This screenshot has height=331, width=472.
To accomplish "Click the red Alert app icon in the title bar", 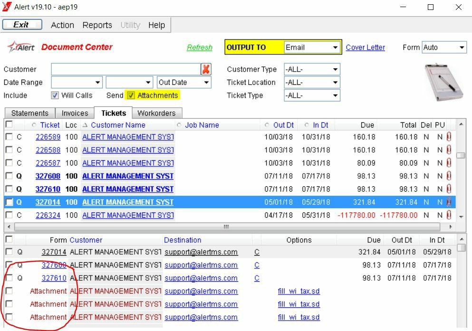I will 7,7.
